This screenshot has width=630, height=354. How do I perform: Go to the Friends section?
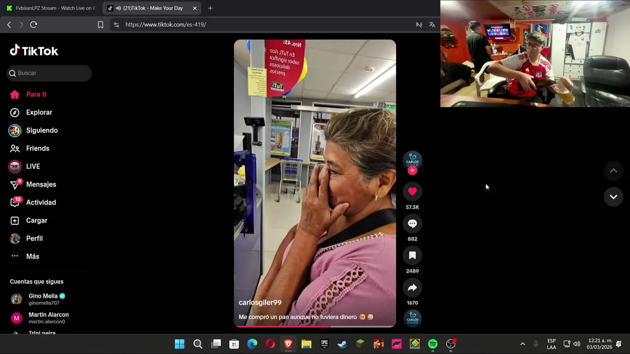click(x=30, y=148)
